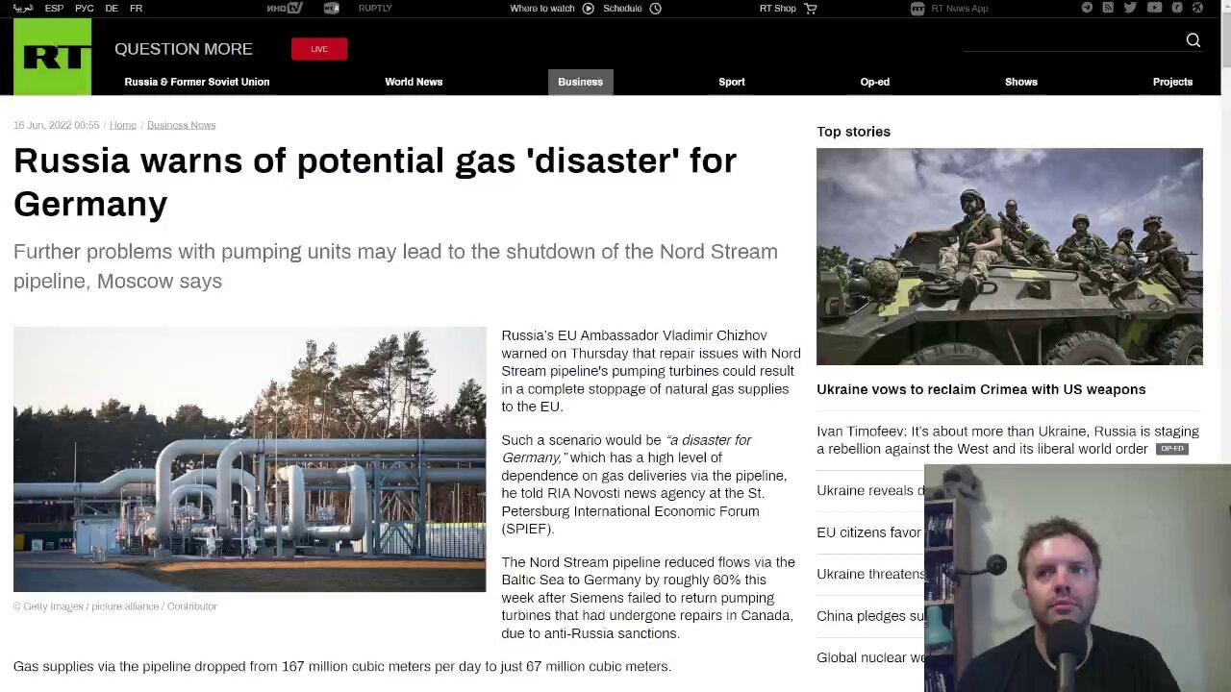The width and height of the screenshot is (1231, 692).
Task: Click the OP-ED tag badge
Action: coord(1171,449)
